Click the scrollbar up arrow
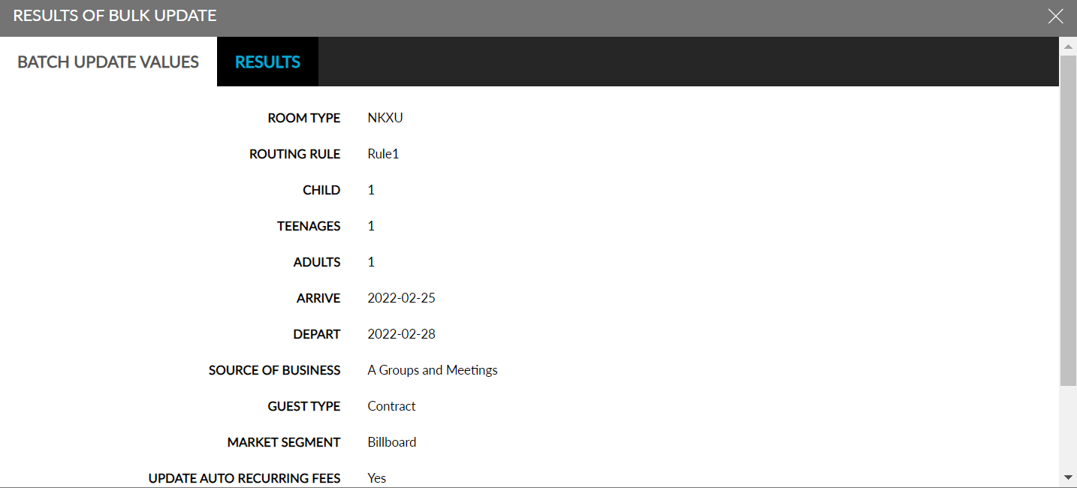1077x488 pixels. [1069, 46]
